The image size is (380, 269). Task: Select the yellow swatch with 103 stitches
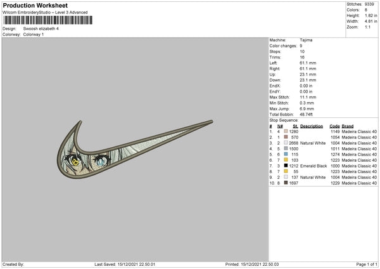coord(286,160)
